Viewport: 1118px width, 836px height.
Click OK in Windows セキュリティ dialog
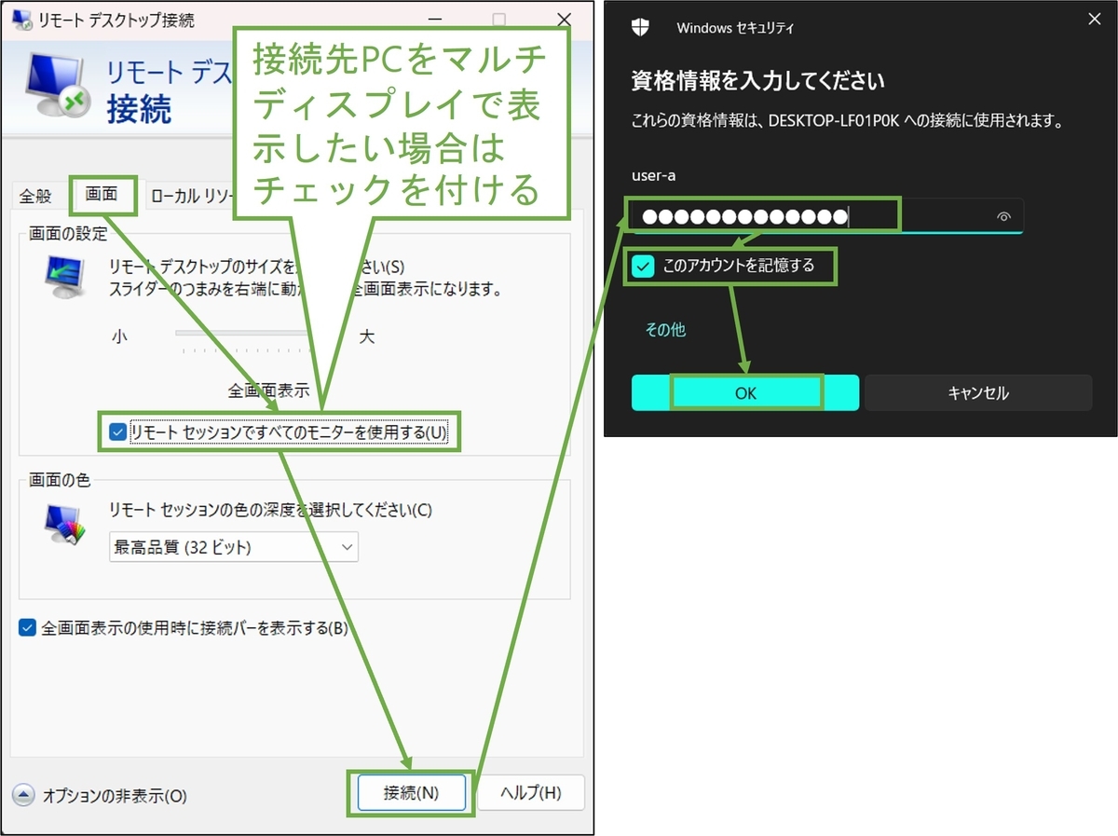[x=745, y=393]
